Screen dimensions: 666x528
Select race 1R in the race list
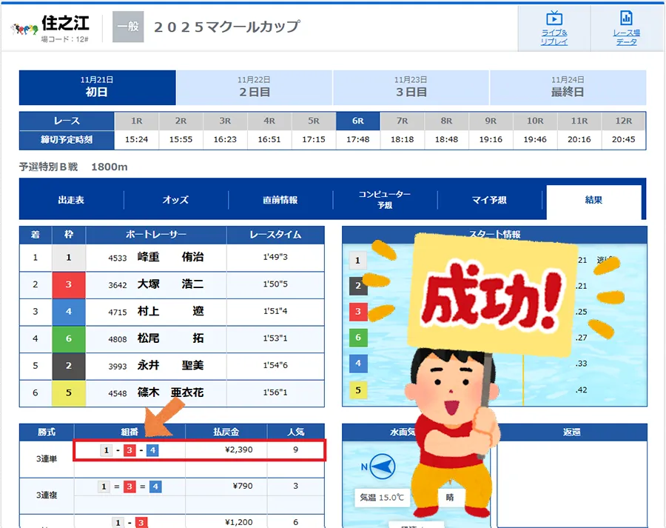point(137,121)
